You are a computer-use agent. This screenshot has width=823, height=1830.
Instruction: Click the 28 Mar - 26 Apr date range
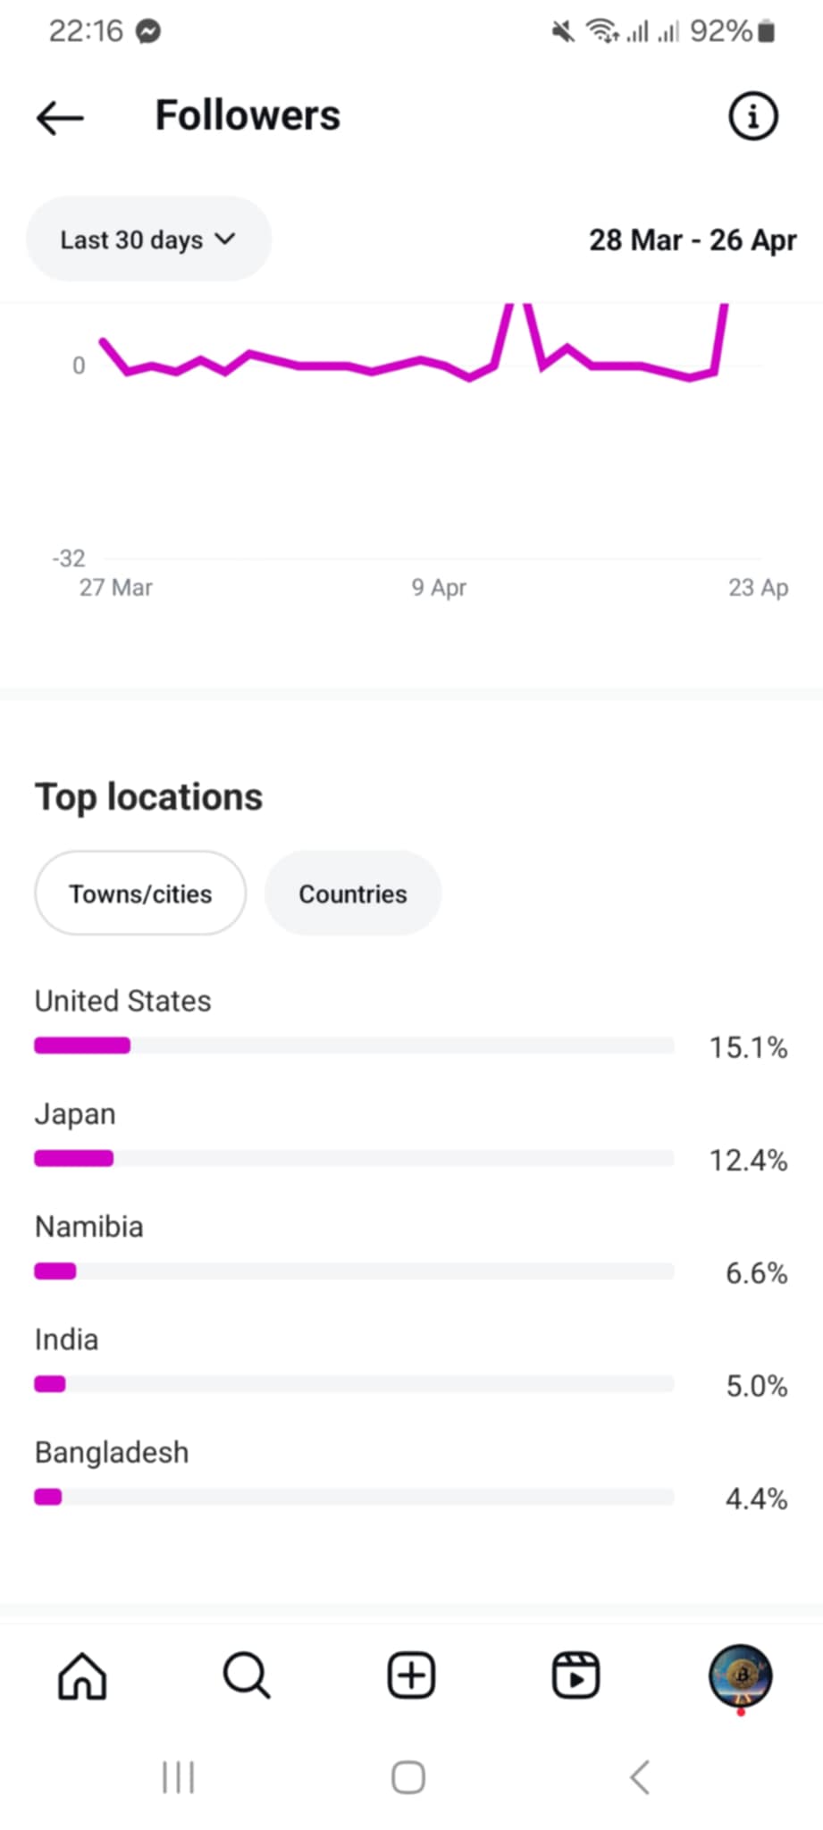693,239
